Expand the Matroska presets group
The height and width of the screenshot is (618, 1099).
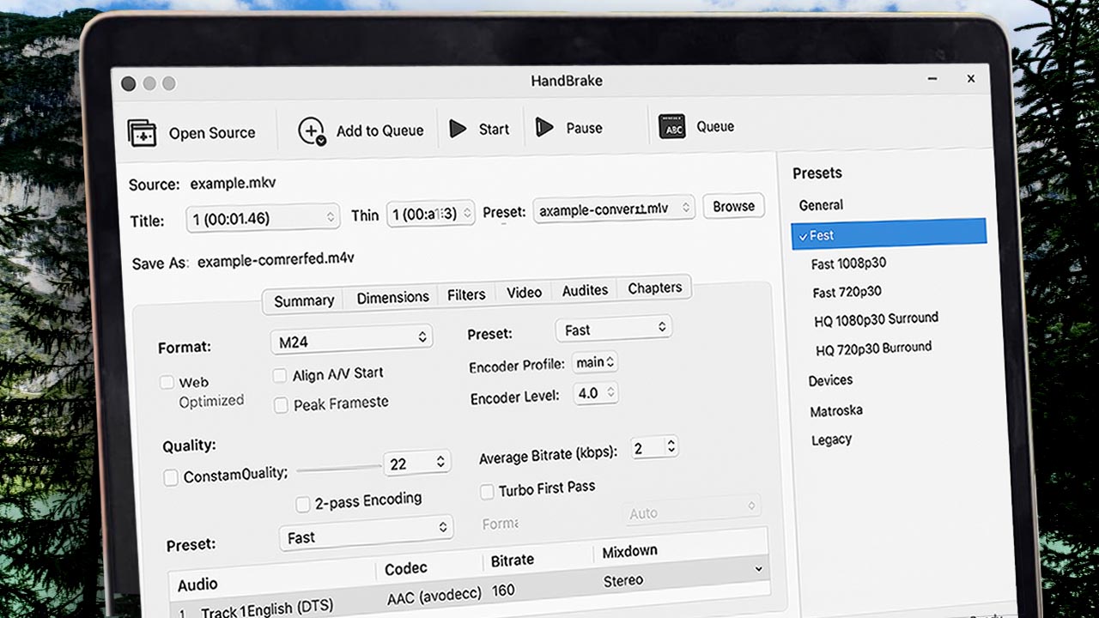(836, 410)
